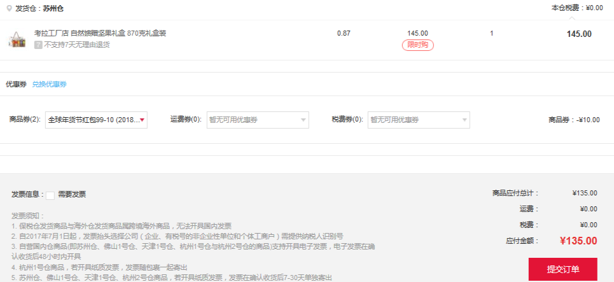Open product title 考拉工厂店 自然馈赠坚果礼盒
The image size is (614, 282).
(101, 33)
